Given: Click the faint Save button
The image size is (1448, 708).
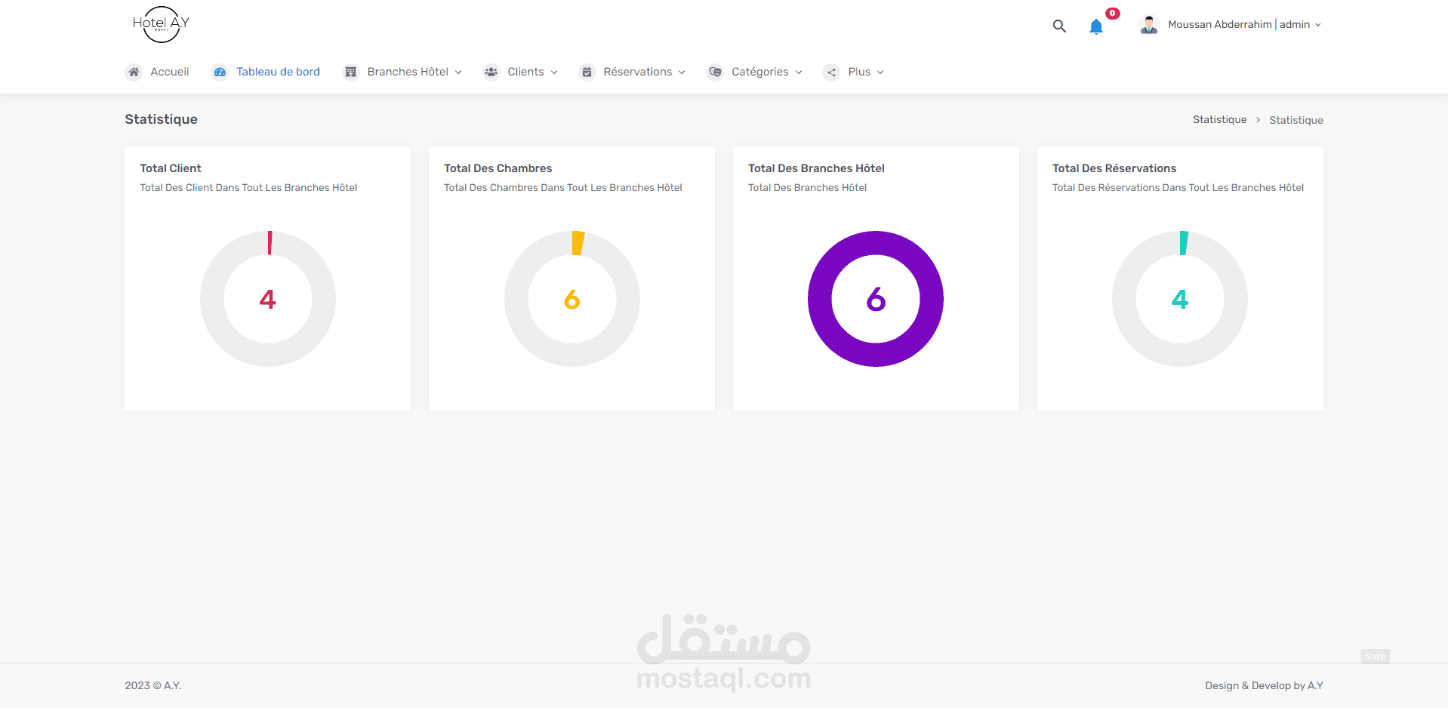Looking at the screenshot, I should click(1376, 657).
